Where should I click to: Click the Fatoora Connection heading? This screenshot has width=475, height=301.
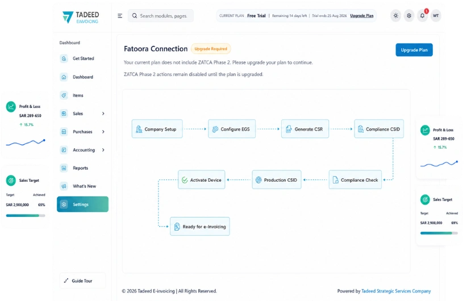156,49
